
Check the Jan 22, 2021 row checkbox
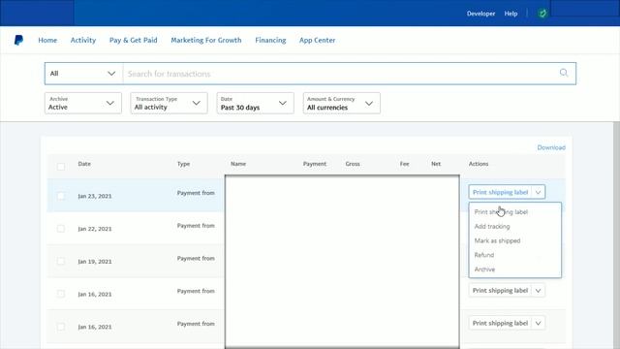pos(61,229)
